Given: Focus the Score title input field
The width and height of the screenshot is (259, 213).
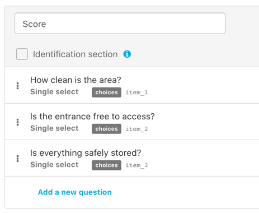Looking at the screenshot, I should [x=120, y=24].
